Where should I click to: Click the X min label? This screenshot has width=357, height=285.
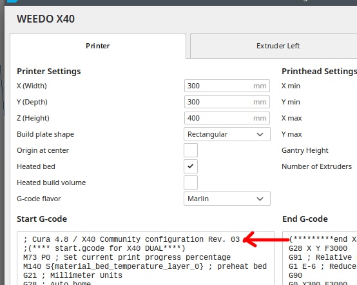[x=291, y=86]
